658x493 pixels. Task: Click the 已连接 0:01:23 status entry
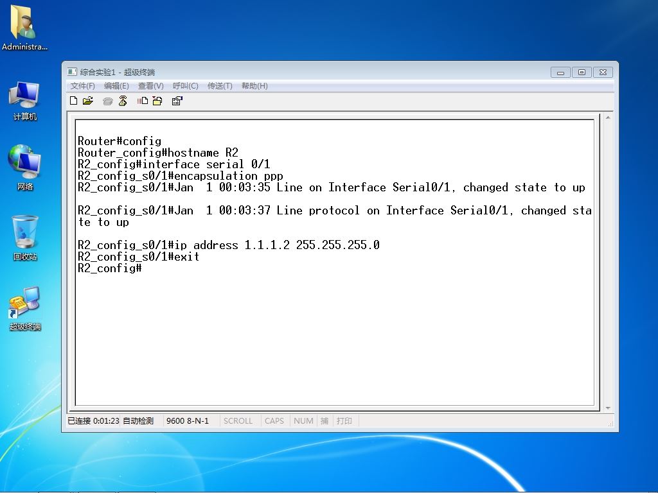click(x=94, y=420)
